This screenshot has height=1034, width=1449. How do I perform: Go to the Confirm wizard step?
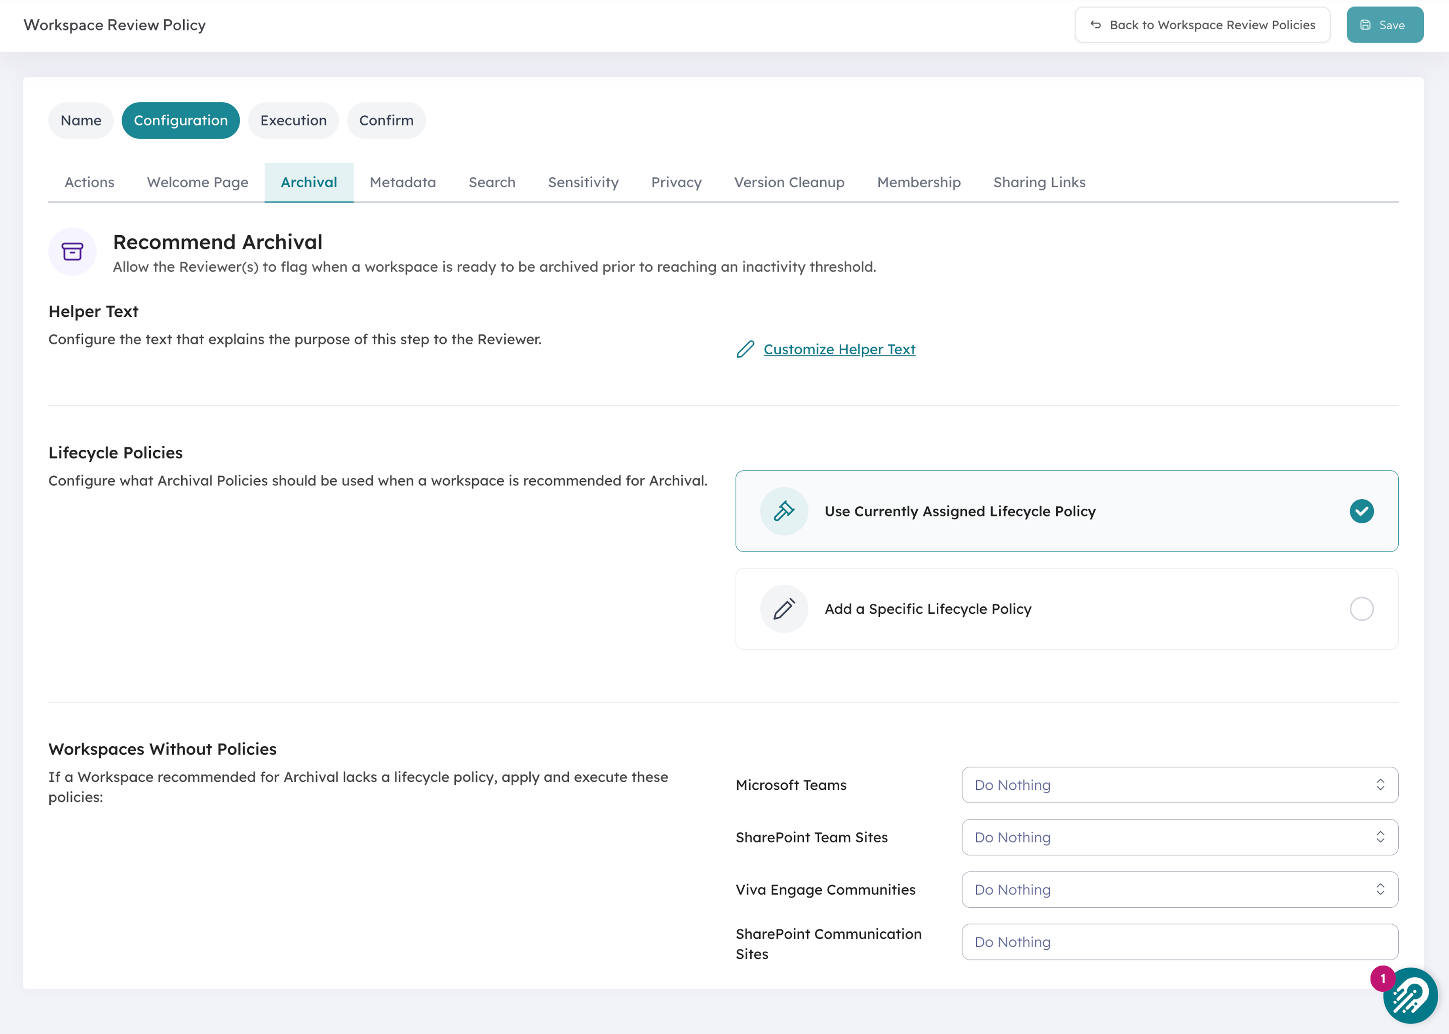click(x=386, y=120)
